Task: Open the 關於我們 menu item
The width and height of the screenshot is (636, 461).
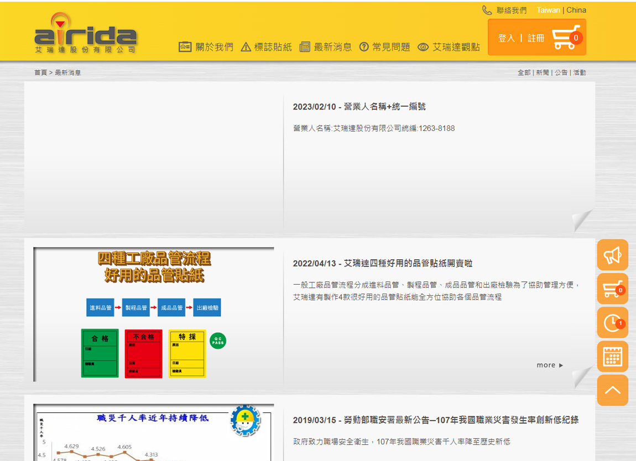Action: pyautogui.click(x=206, y=47)
